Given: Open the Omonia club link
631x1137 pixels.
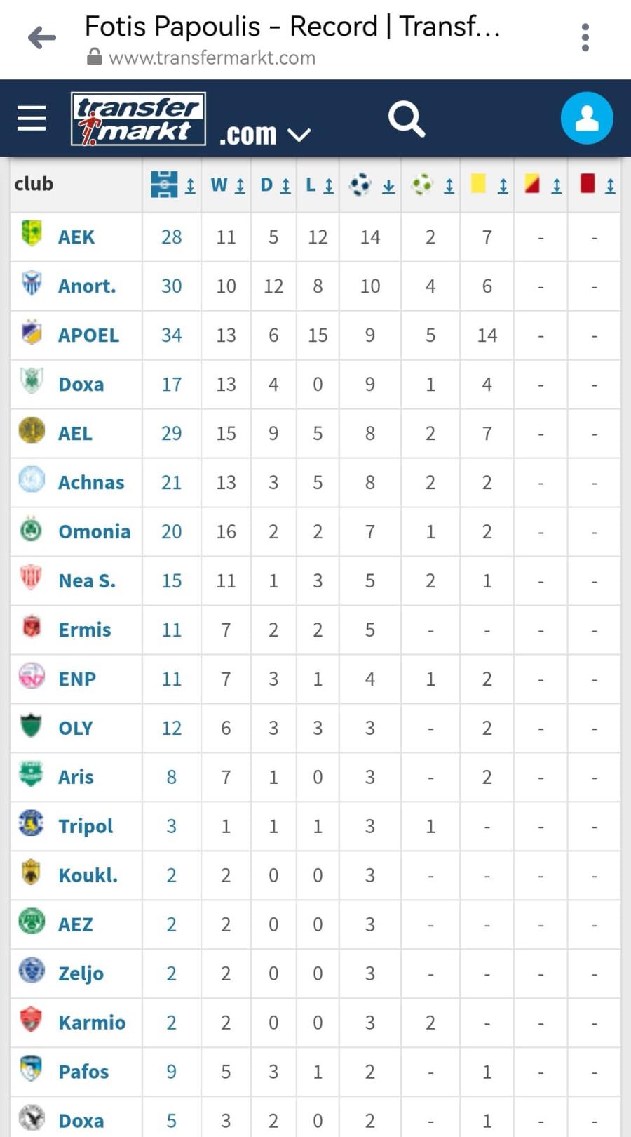Looking at the screenshot, I should pyautogui.click(x=95, y=532).
